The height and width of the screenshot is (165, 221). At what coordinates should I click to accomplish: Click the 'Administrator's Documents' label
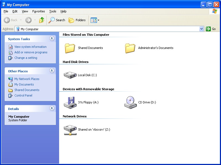click(156, 48)
